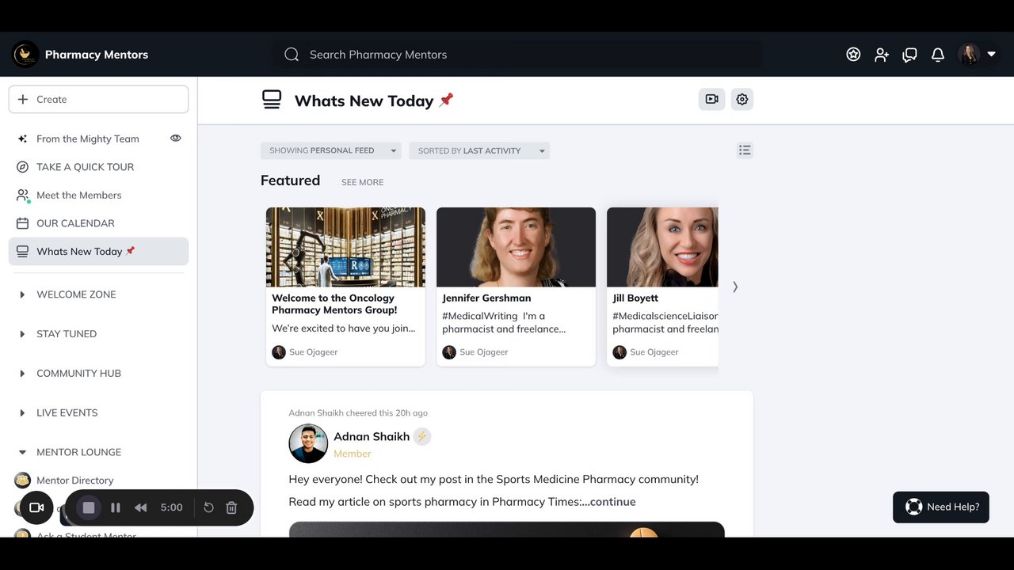Open the star badge icon in the header
This screenshot has width=1014, height=570.
coord(853,55)
